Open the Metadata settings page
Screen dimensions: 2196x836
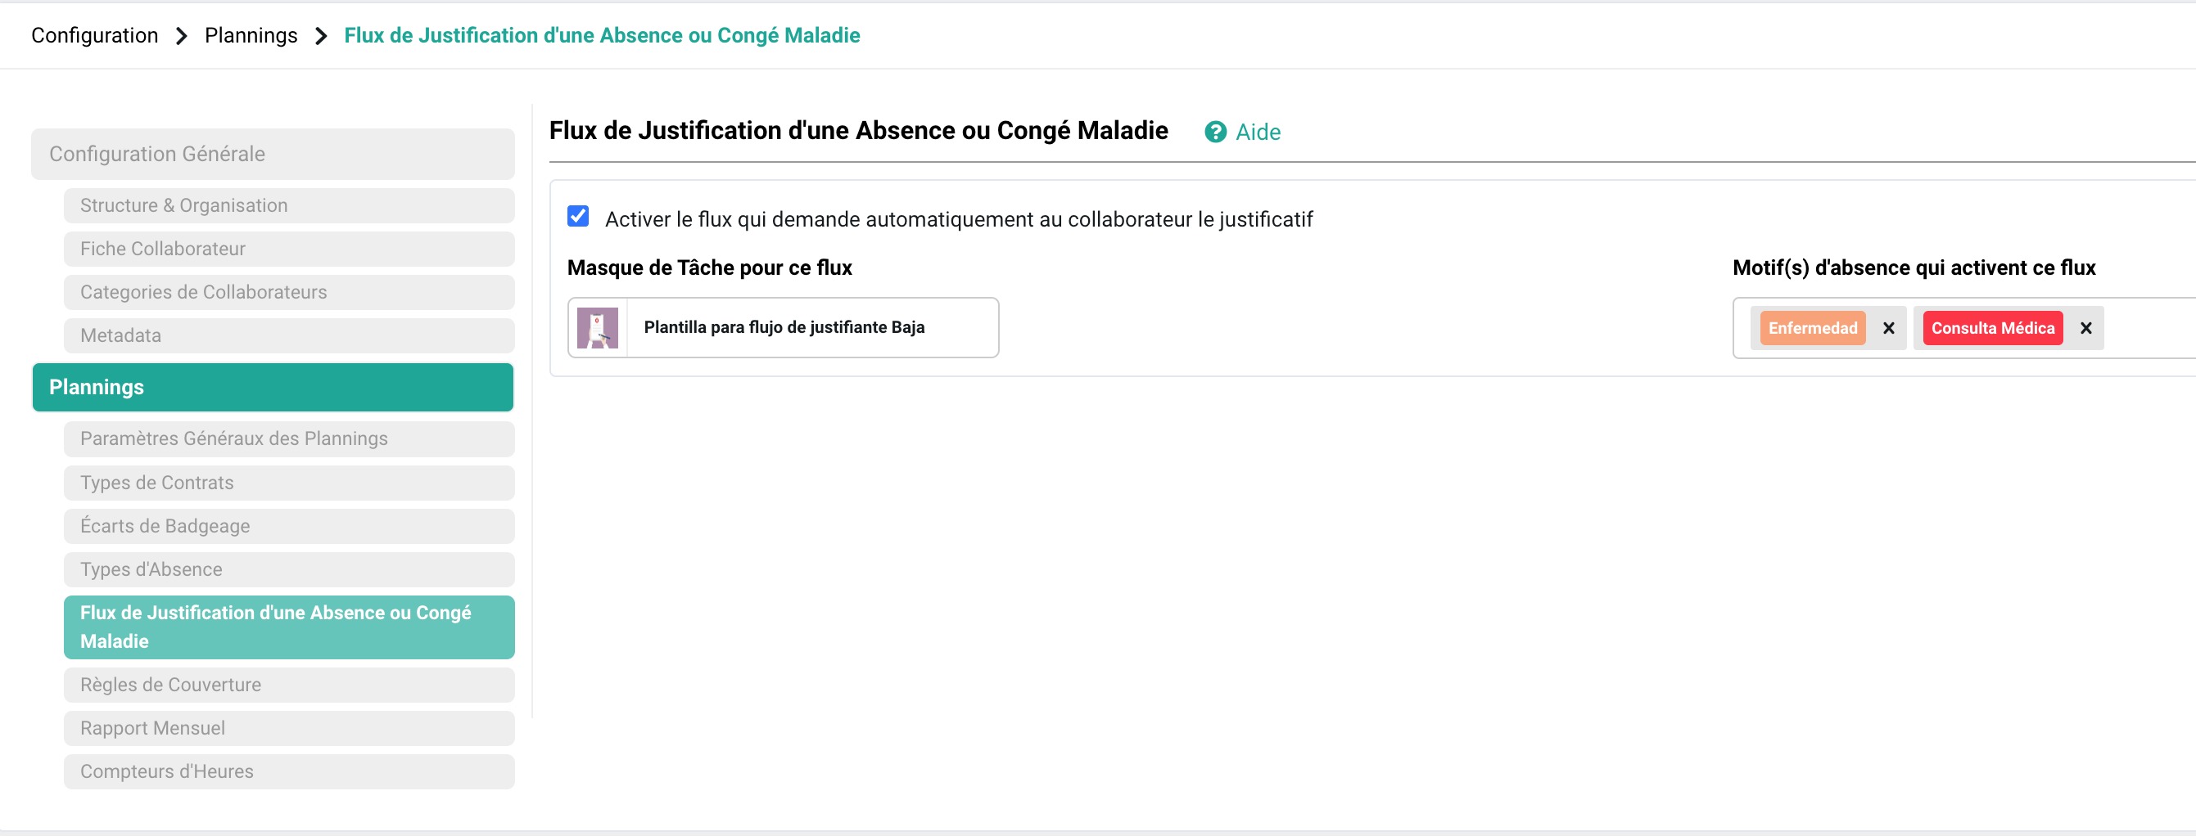point(289,336)
